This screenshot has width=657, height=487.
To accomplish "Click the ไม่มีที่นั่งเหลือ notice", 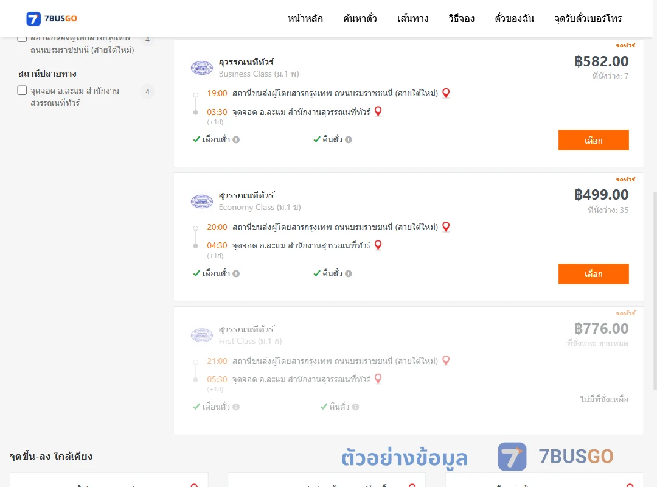I will (604, 399).
